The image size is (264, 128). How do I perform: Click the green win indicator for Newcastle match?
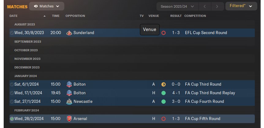point(163,102)
